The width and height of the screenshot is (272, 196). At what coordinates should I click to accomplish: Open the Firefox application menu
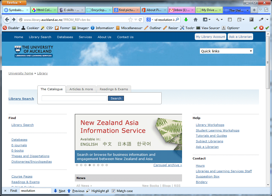[x=14, y=3]
